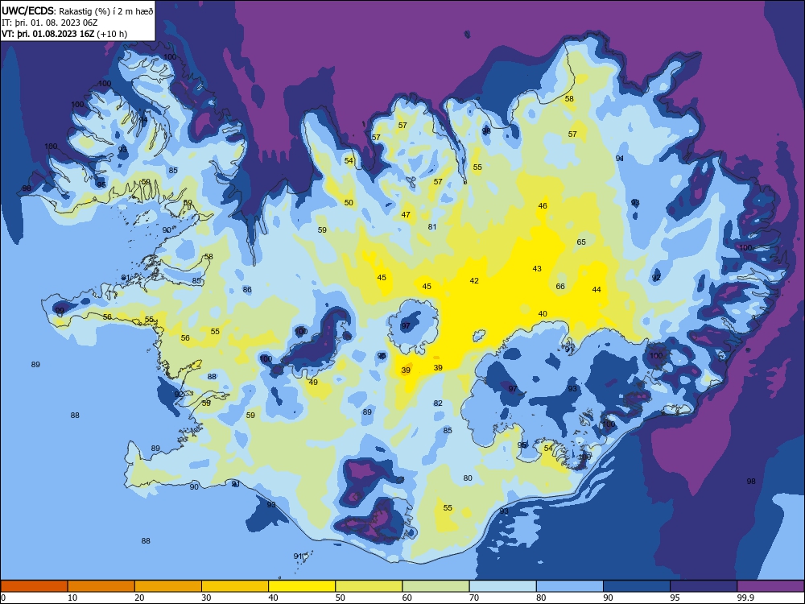805x604 pixels.
Task: Click the 65 humidity value on the map
Action: 581,242
